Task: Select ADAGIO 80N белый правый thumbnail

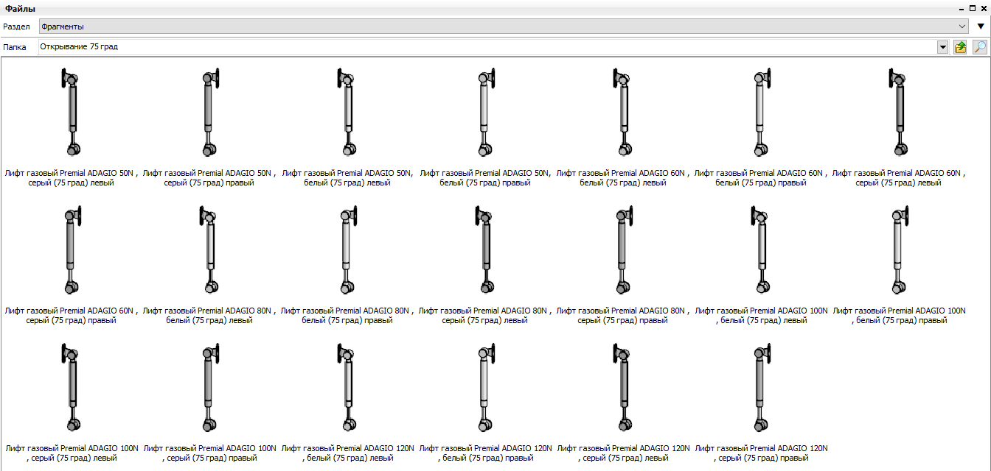Action: pos(347,249)
